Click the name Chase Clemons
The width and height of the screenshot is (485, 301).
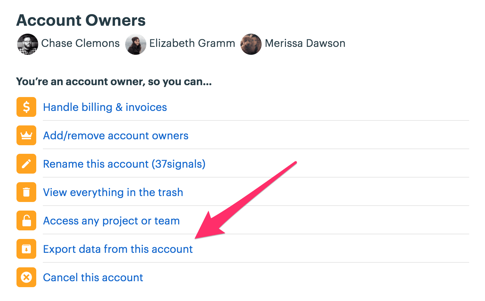(x=80, y=43)
